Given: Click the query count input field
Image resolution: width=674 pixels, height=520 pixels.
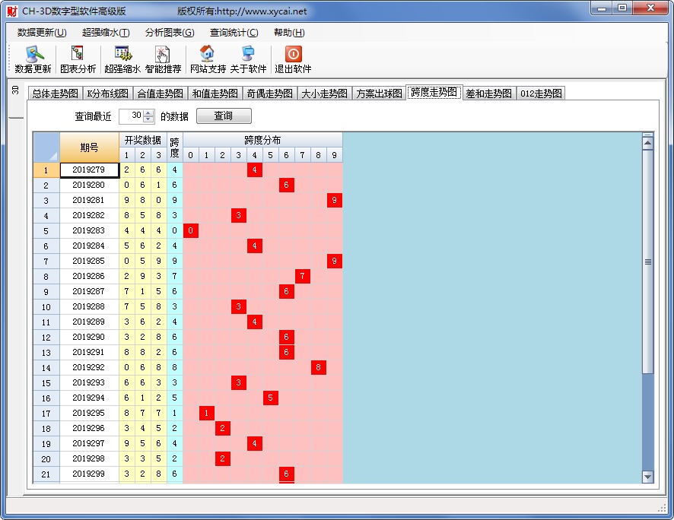Looking at the screenshot, I should (131, 116).
